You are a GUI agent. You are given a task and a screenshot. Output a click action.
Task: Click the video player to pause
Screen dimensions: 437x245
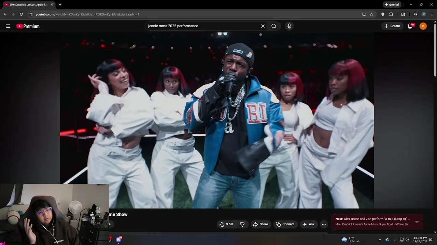(217, 120)
